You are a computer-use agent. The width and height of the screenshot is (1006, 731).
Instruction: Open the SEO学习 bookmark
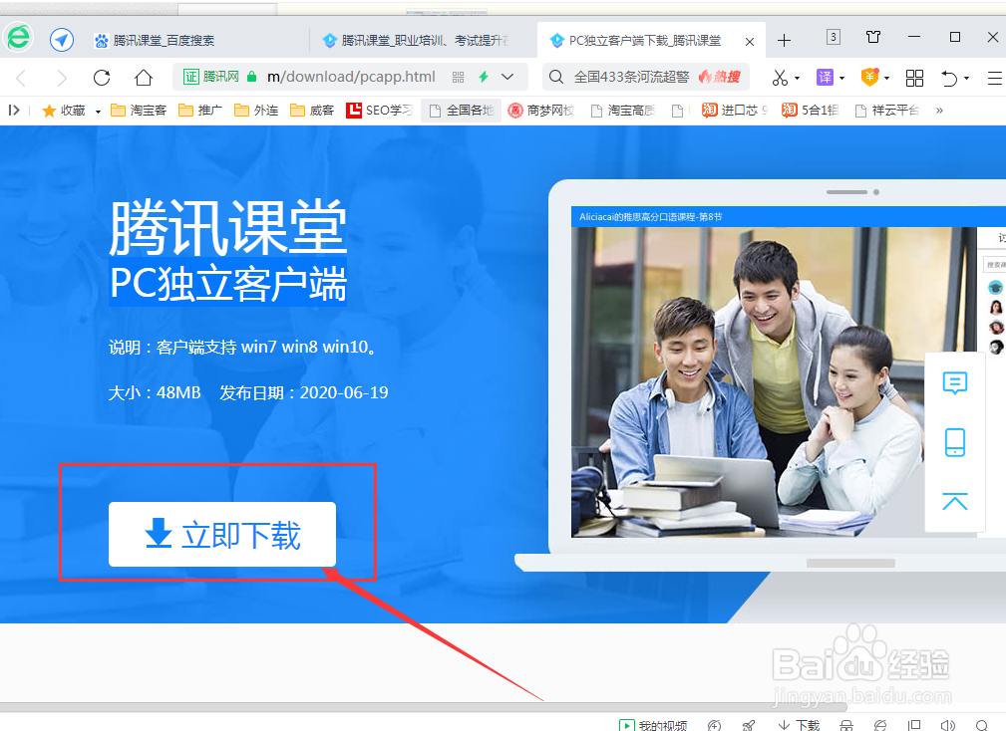click(379, 111)
